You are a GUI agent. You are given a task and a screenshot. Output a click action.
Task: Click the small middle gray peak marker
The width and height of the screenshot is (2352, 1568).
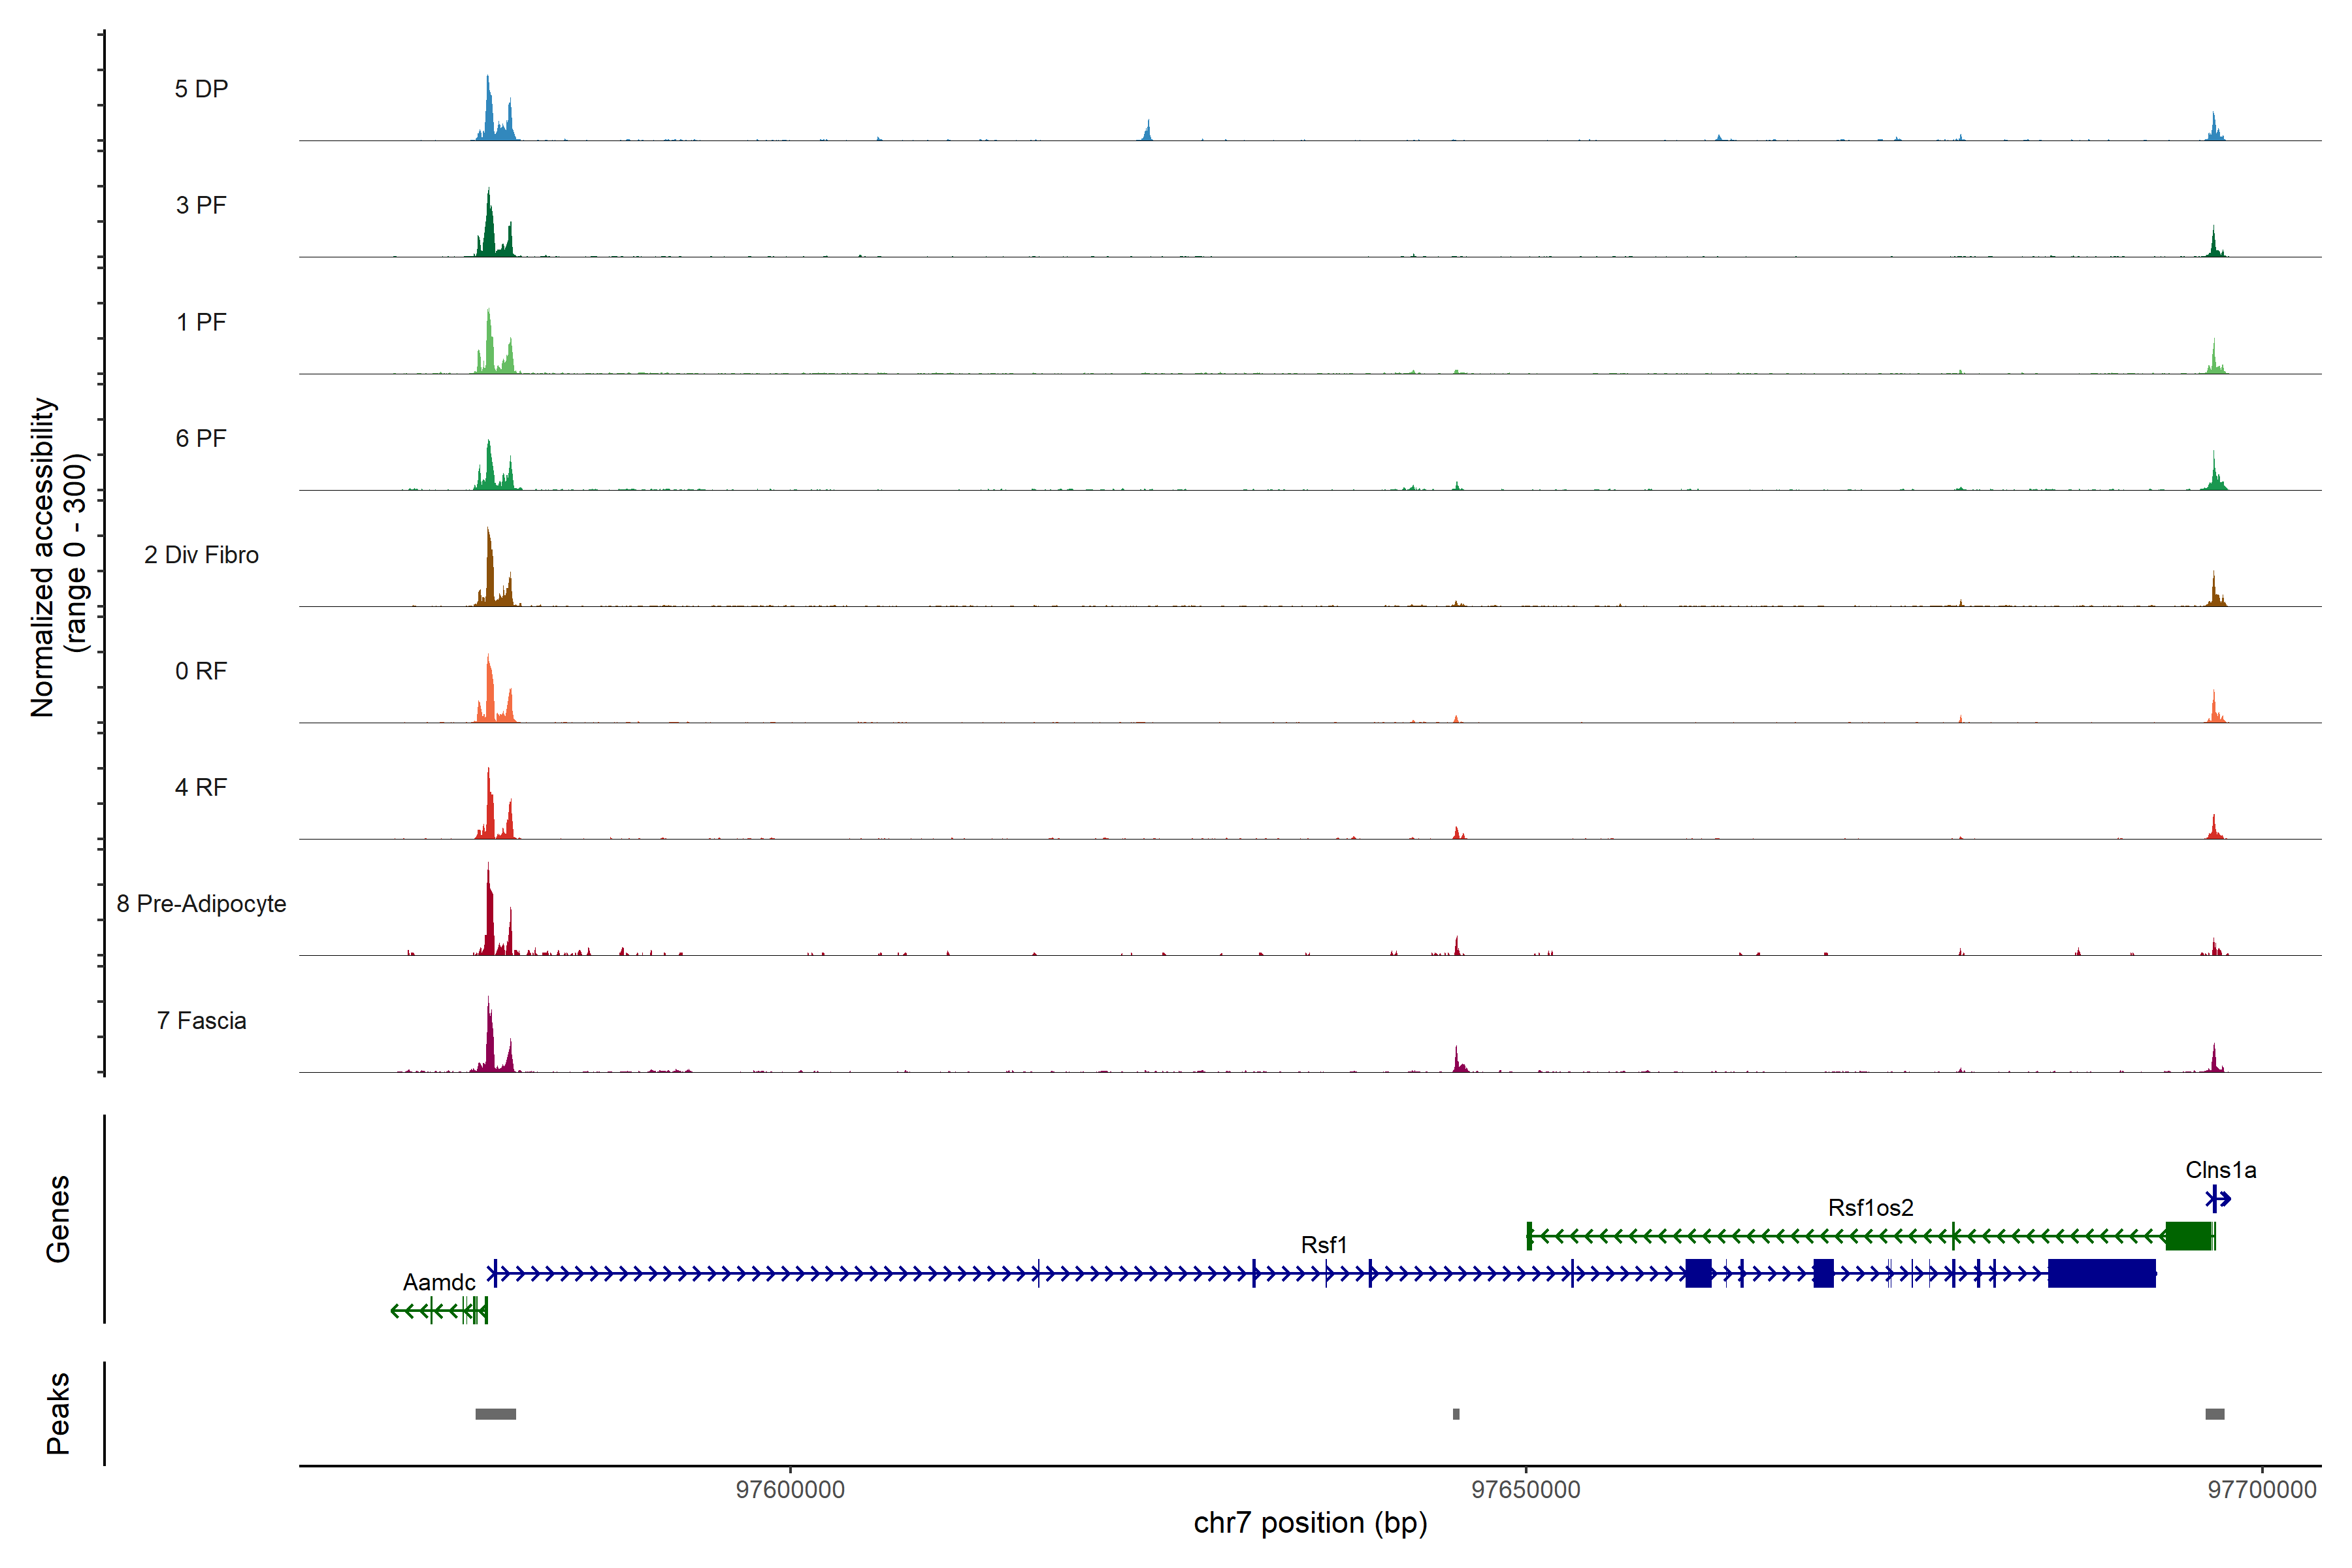(x=1456, y=1414)
